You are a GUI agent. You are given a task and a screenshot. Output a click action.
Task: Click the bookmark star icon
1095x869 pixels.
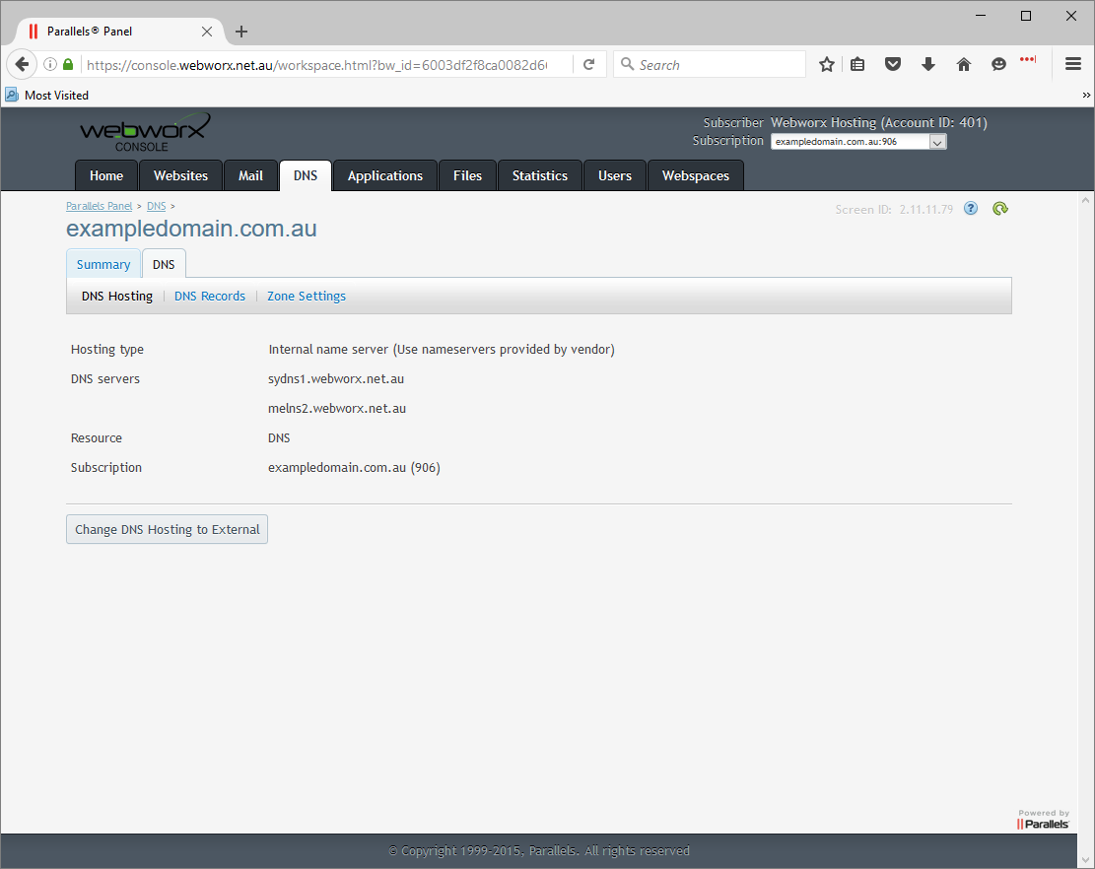[x=826, y=65]
